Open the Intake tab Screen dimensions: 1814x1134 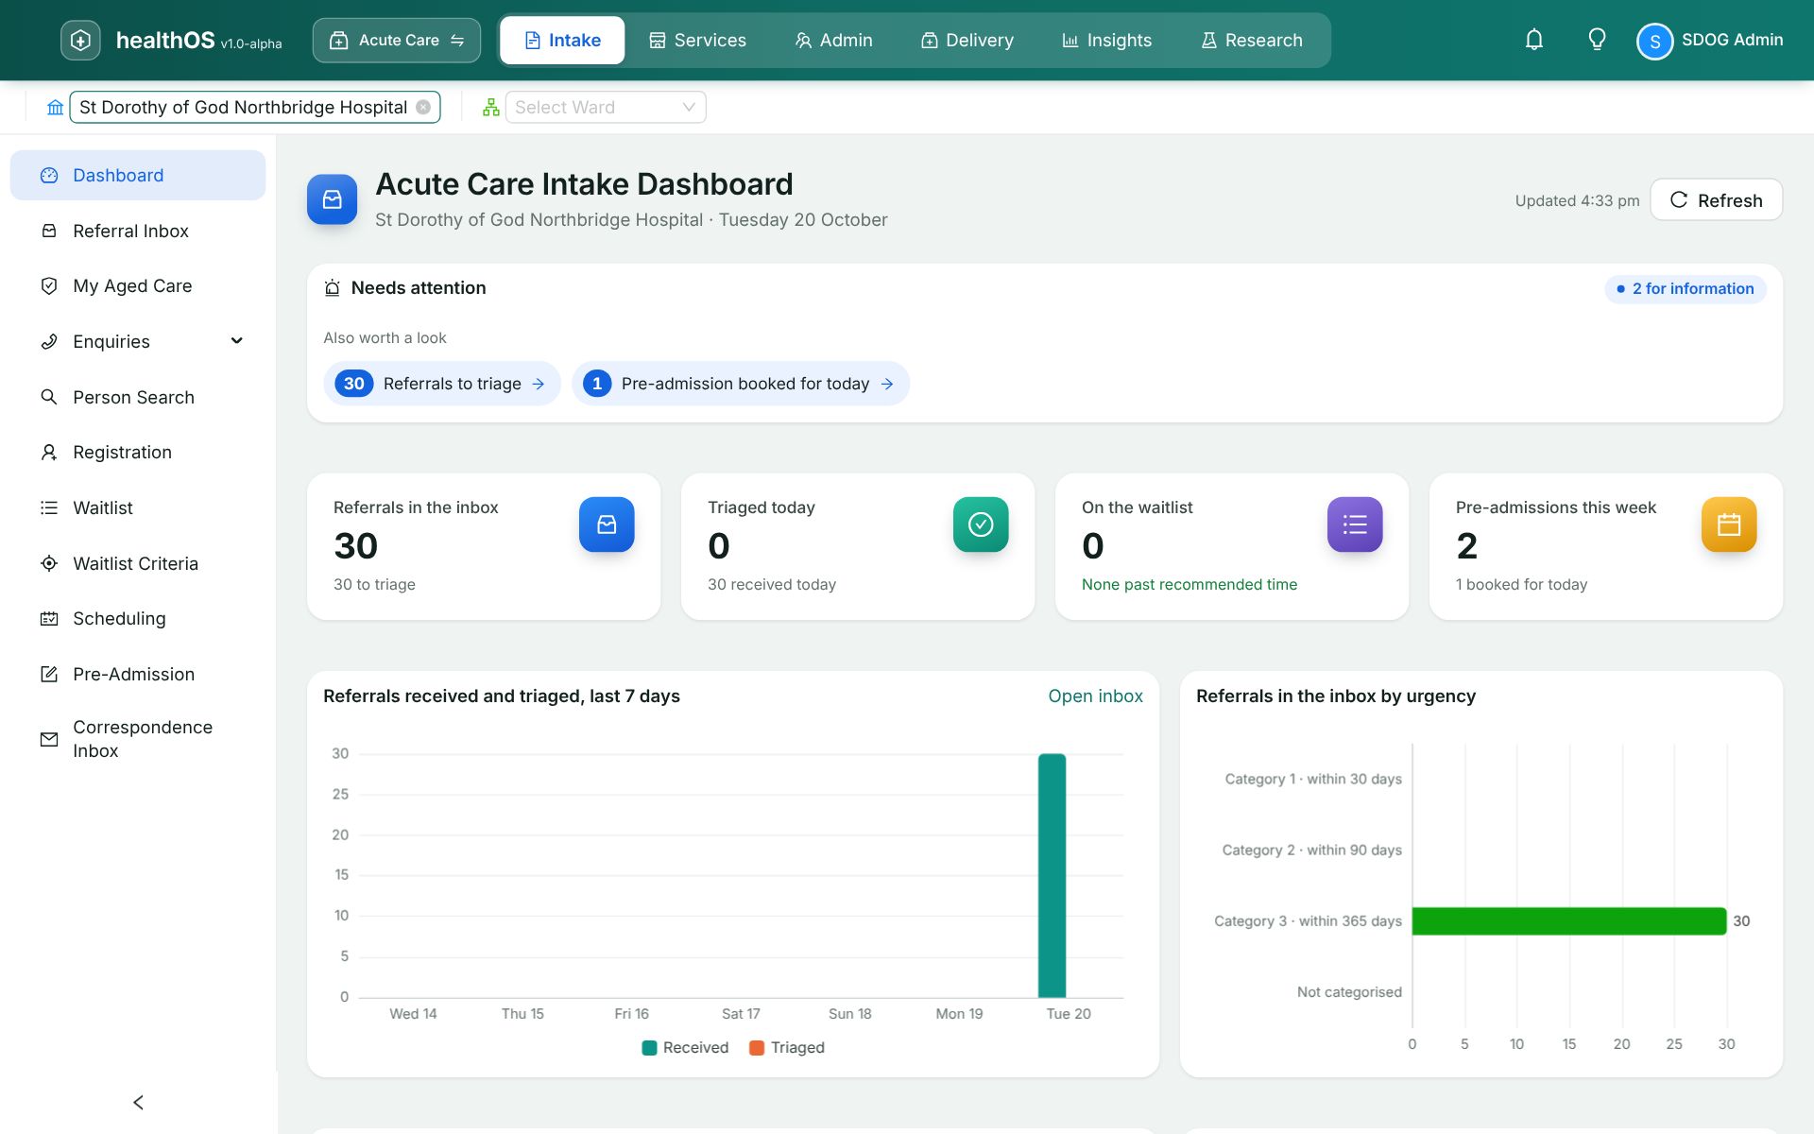coord(562,40)
